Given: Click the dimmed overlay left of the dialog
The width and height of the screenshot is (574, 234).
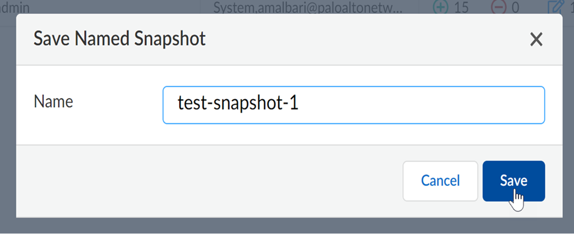Looking at the screenshot, I should coord(8,120).
